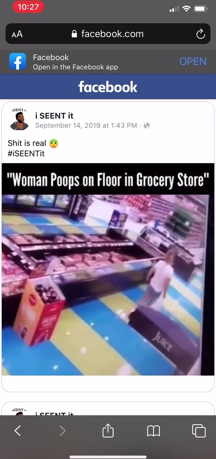Tap the Safari reload page icon
Viewport: 216px width, 459px height.
tap(200, 34)
